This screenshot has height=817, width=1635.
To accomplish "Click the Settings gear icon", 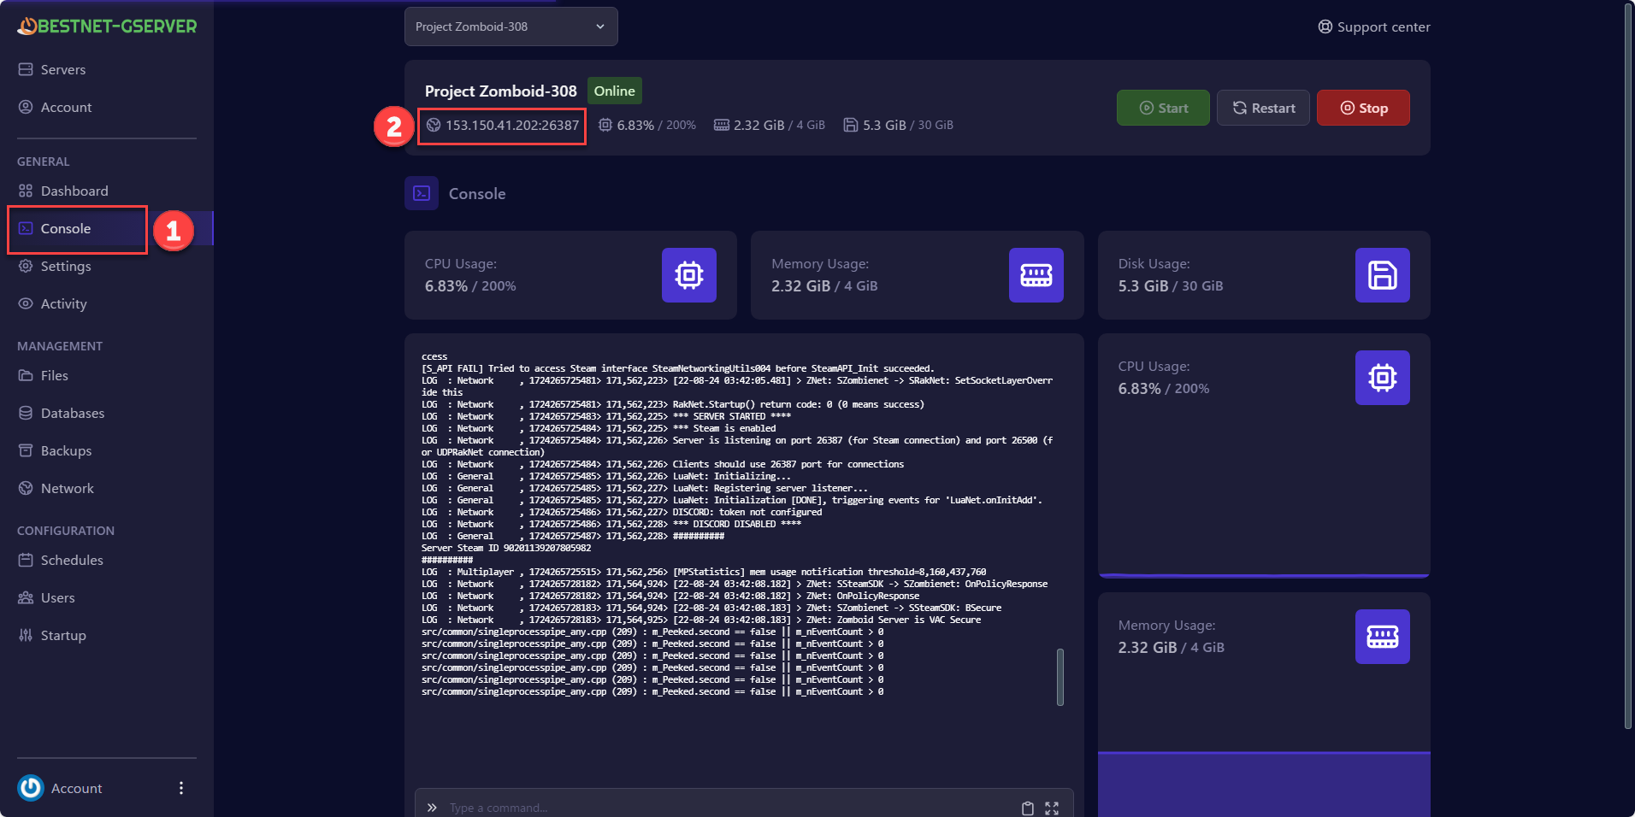I will [x=26, y=266].
